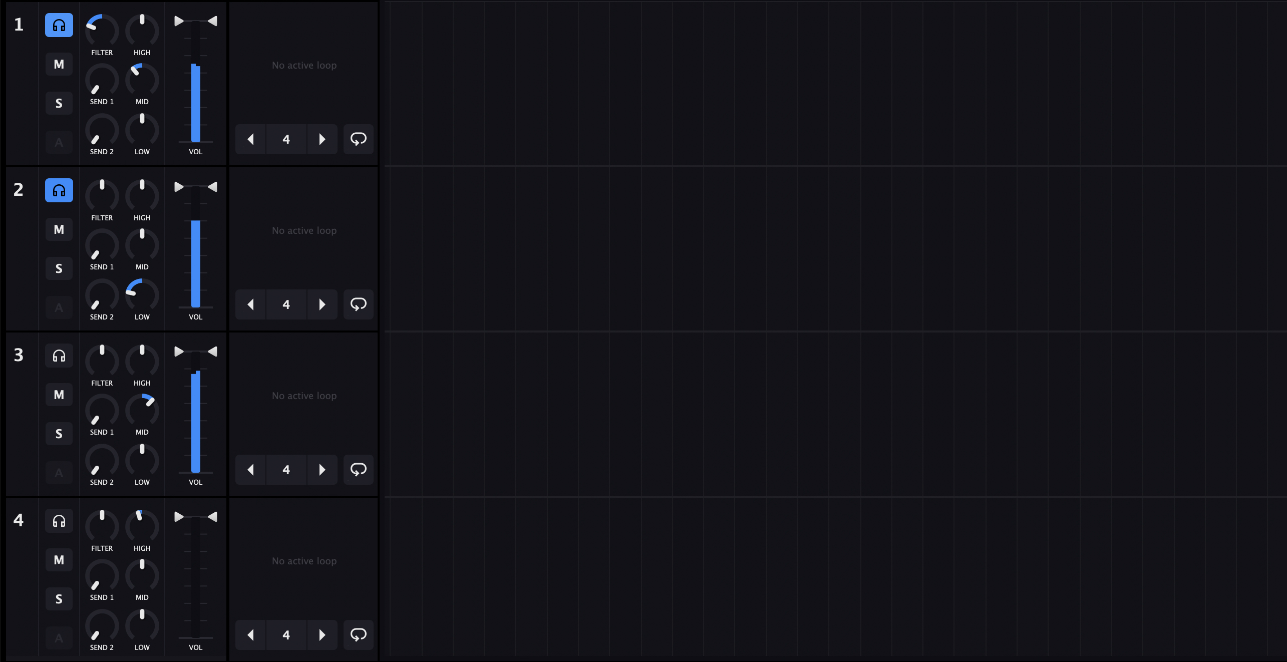Viewport: 1287px width, 662px height.
Task: Click the loop retrigger icon on track 4
Action: pos(358,635)
